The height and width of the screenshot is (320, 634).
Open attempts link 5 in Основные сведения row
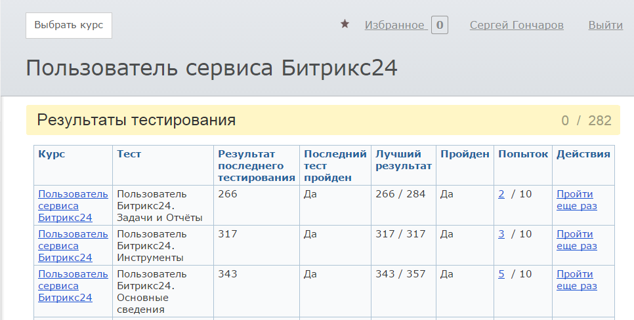click(x=501, y=274)
